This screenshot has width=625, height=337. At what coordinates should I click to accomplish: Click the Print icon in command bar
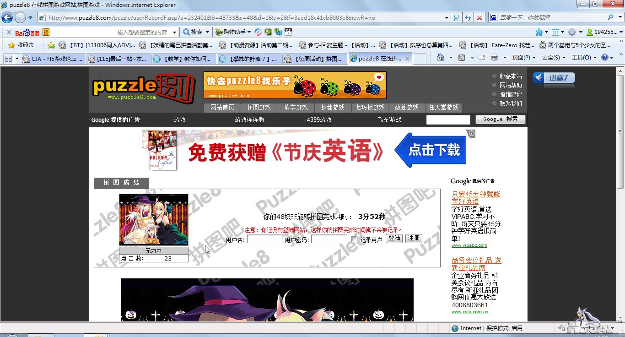[494, 58]
